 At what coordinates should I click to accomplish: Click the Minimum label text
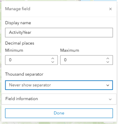click(14, 50)
